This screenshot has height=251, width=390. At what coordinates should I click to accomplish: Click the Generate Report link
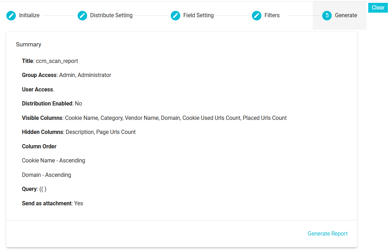point(327,234)
